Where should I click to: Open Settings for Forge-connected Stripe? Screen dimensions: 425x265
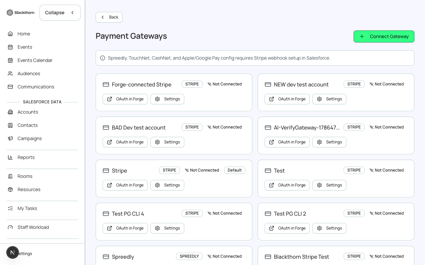(x=167, y=99)
